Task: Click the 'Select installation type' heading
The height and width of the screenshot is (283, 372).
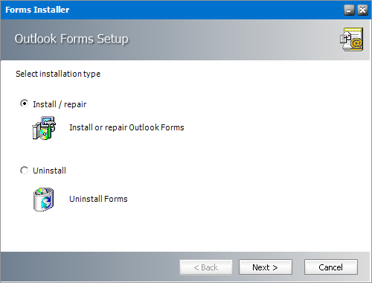Action: pos(58,74)
